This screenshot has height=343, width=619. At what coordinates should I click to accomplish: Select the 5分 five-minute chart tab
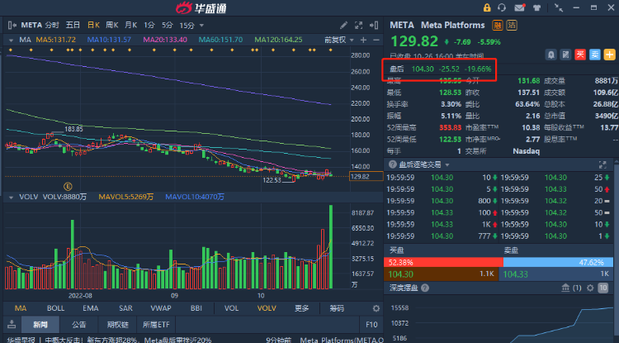[168, 26]
